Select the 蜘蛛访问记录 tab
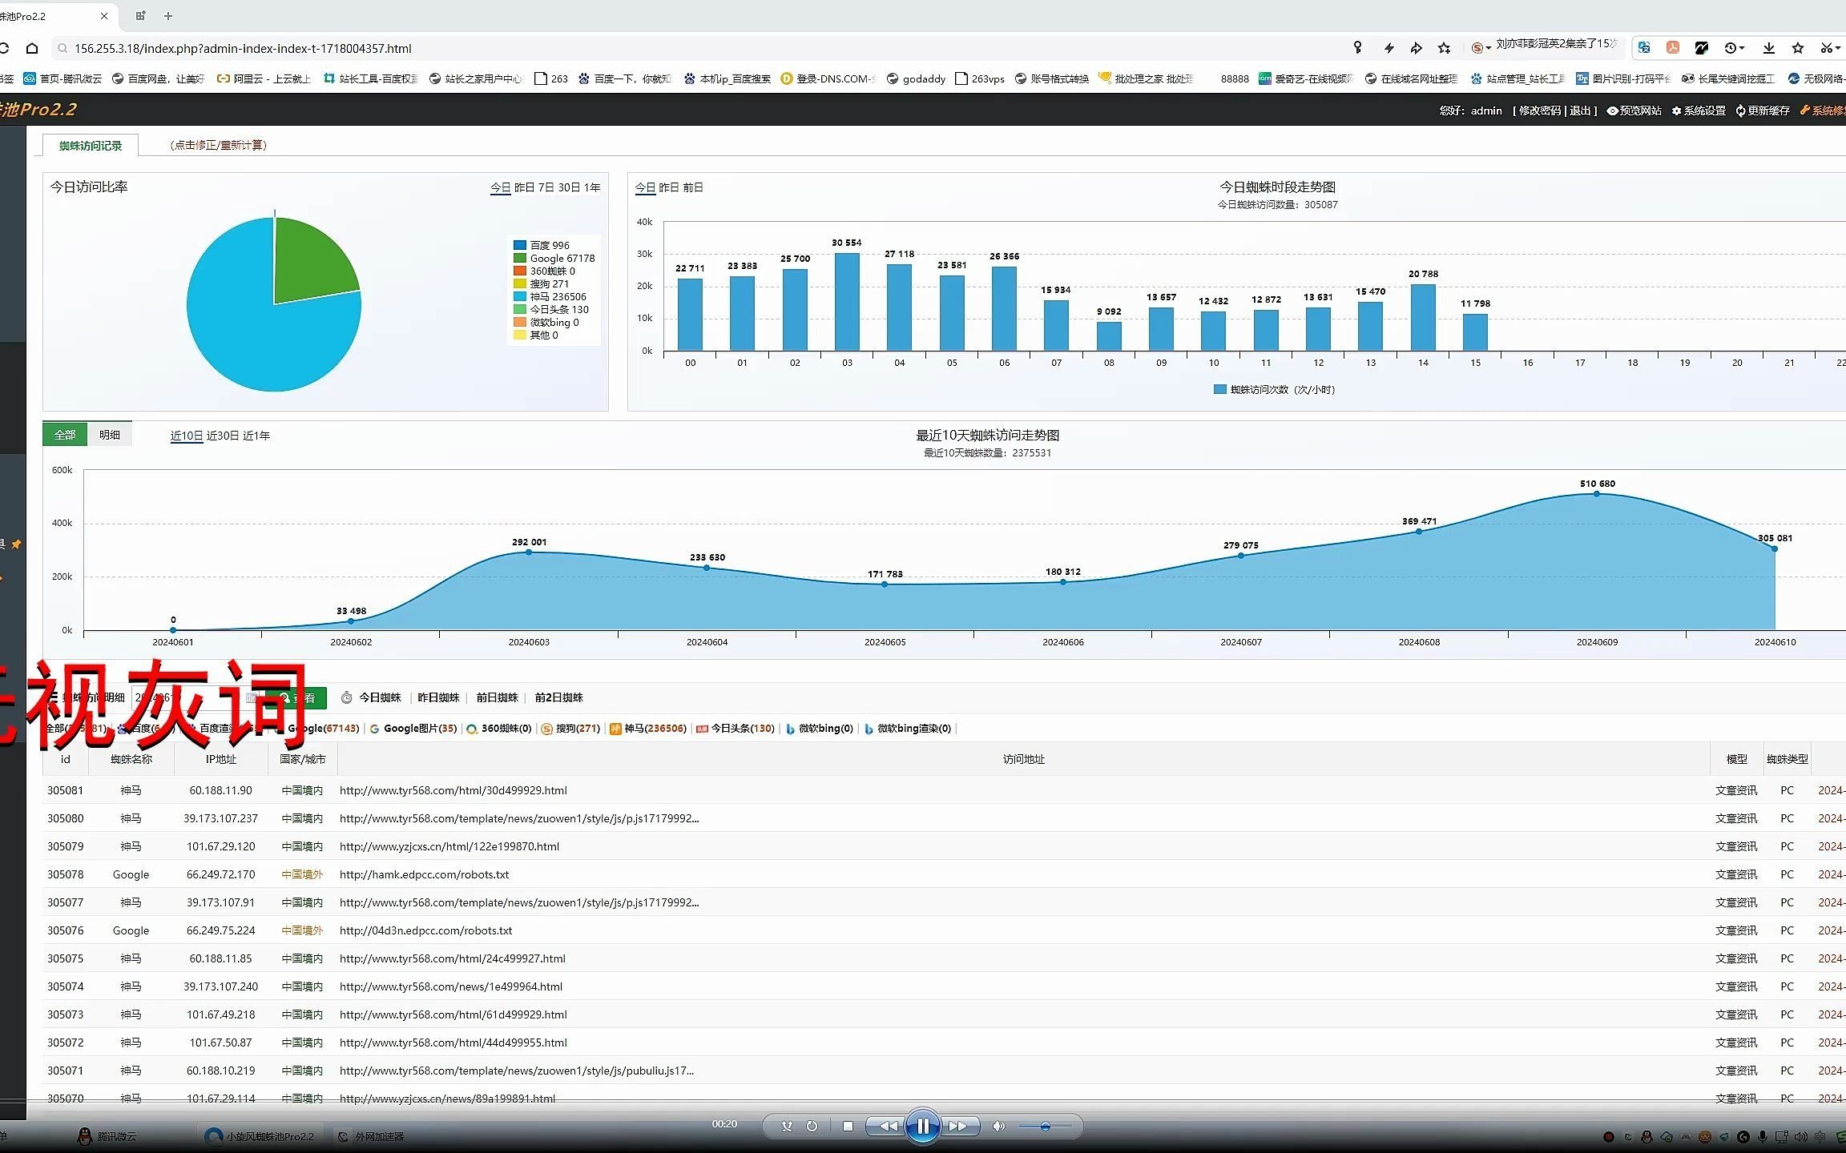This screenshot has height=1153, width=1846. tap(91, 145)
